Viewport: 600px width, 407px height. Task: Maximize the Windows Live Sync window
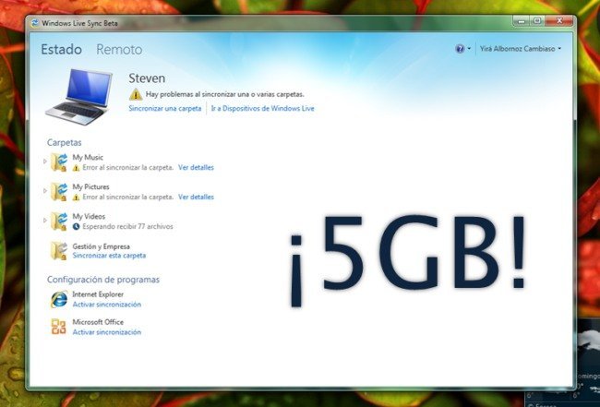click(537, 21)
